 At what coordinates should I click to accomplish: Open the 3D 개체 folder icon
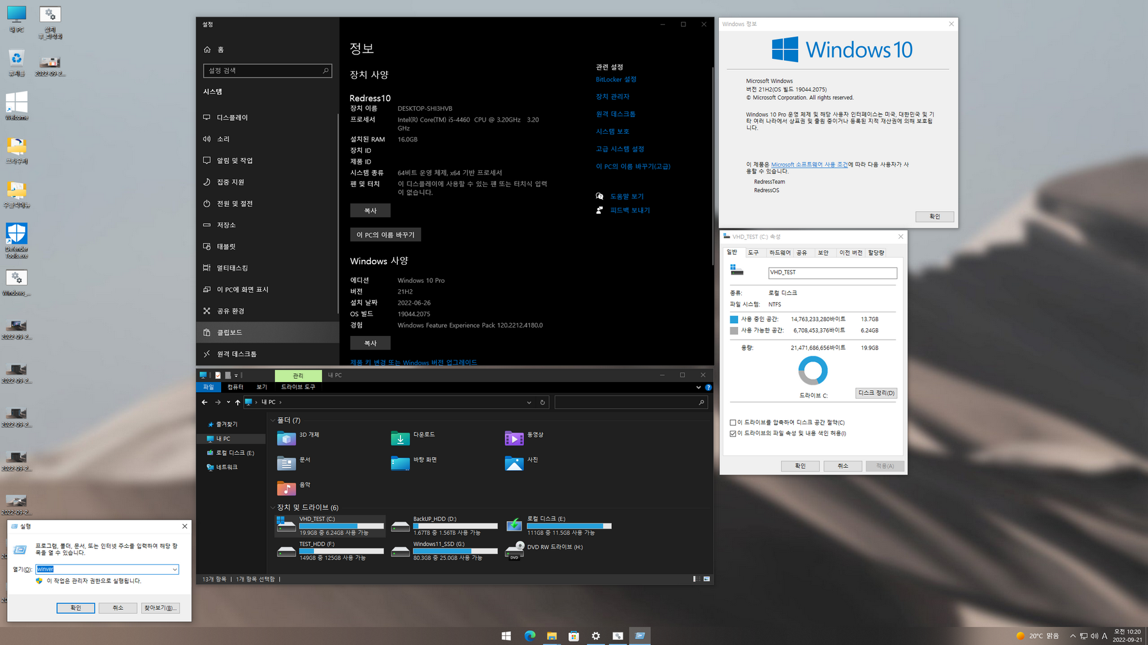[x=286, y=438]
